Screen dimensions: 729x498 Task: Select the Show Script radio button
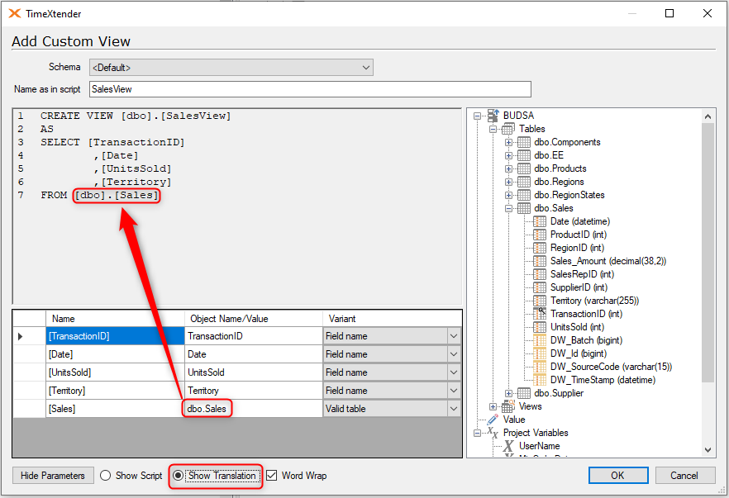coord(106,476)
